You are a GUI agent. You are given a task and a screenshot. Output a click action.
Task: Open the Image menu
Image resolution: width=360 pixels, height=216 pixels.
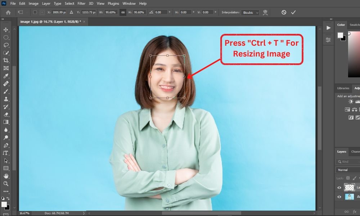[x=33, y=4]
